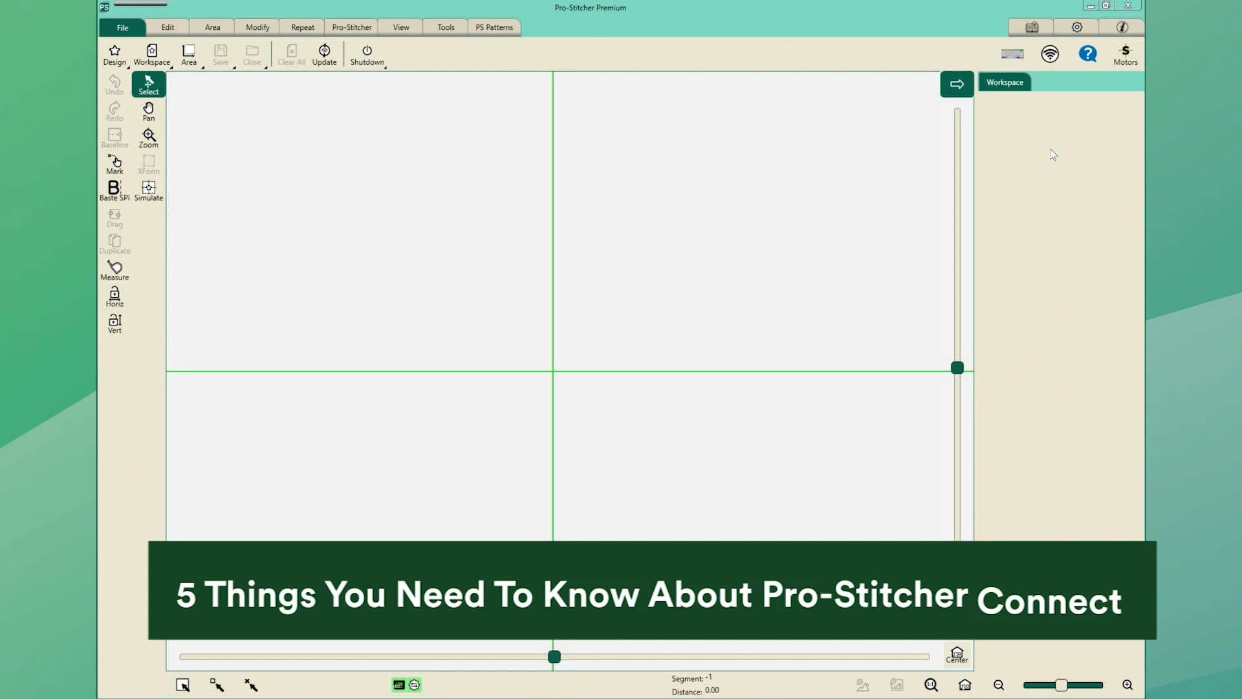Image resolution: width=1242 pixels, height=699 pixels.
Task: Open the File menu tab
Action: pyautogui.click(x=122, y=28)
